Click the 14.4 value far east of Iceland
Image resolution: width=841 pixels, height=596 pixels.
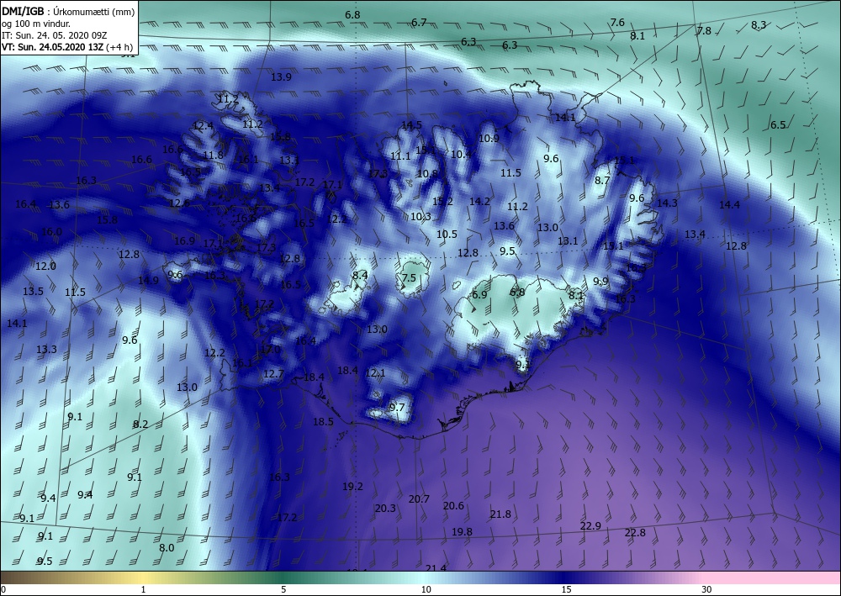tap(729, 205)
